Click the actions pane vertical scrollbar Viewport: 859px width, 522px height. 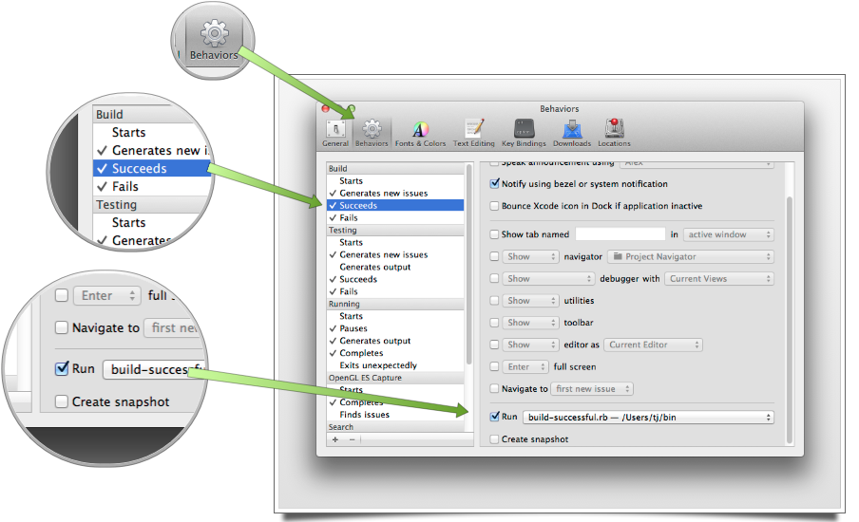coord(790,320)
